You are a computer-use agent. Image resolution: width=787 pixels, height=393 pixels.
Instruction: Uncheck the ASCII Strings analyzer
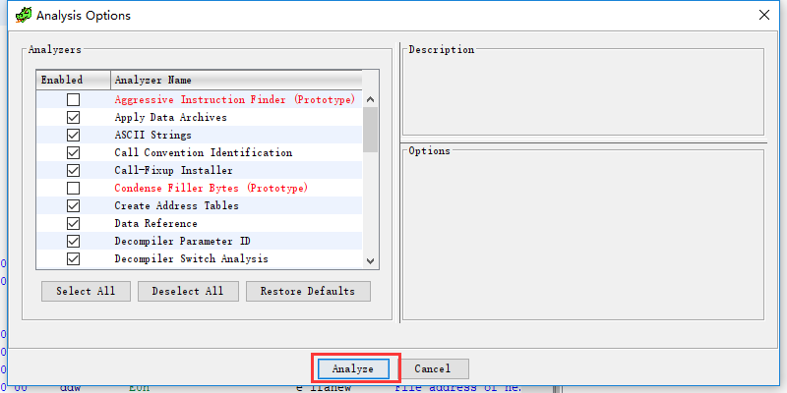[73, 136]
